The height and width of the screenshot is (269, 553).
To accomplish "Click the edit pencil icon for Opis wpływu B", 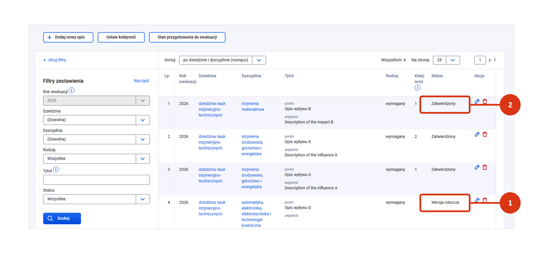I will (477, 101).
